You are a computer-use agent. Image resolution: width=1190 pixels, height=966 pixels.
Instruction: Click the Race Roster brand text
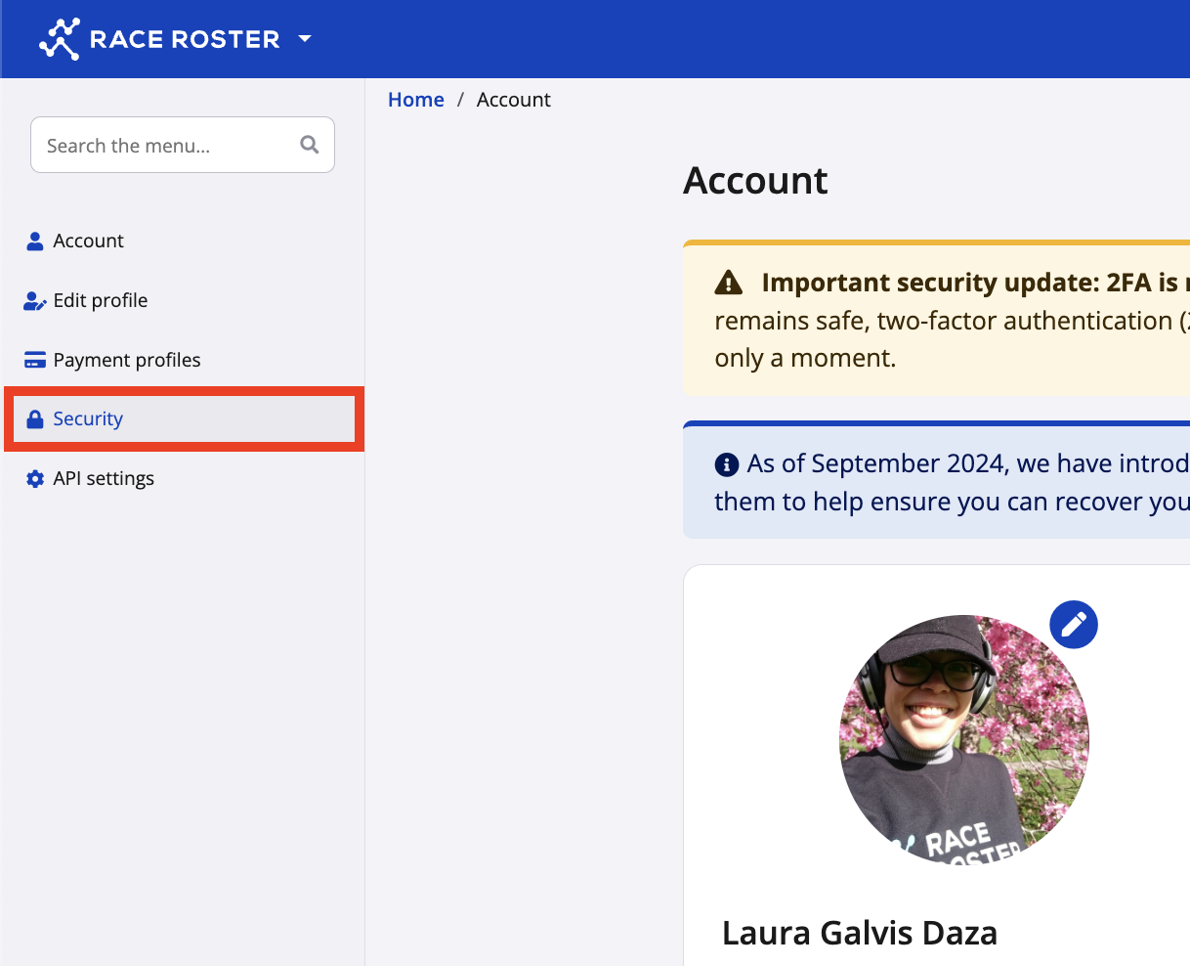[x=185, y=39]
